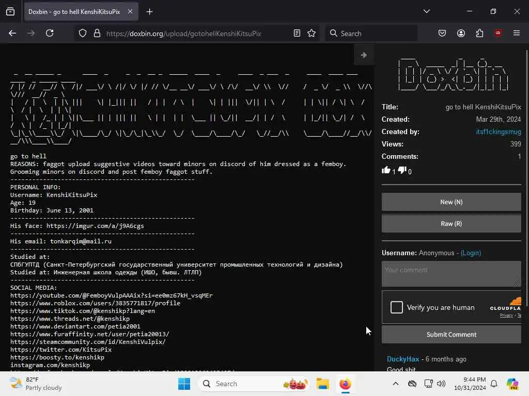The image size is (529, 396).
Task: Open the Cloudflare Privacy link
Action: click(x=506, y=316)
